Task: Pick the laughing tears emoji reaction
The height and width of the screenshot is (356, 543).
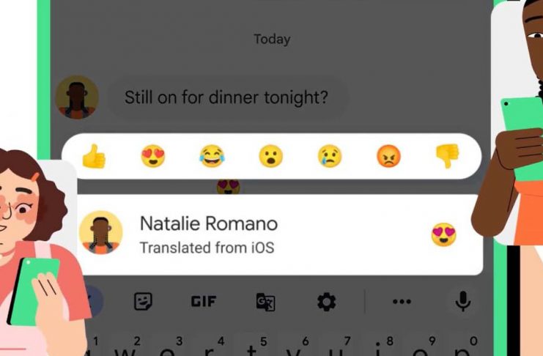Action: tap(212, 156)
